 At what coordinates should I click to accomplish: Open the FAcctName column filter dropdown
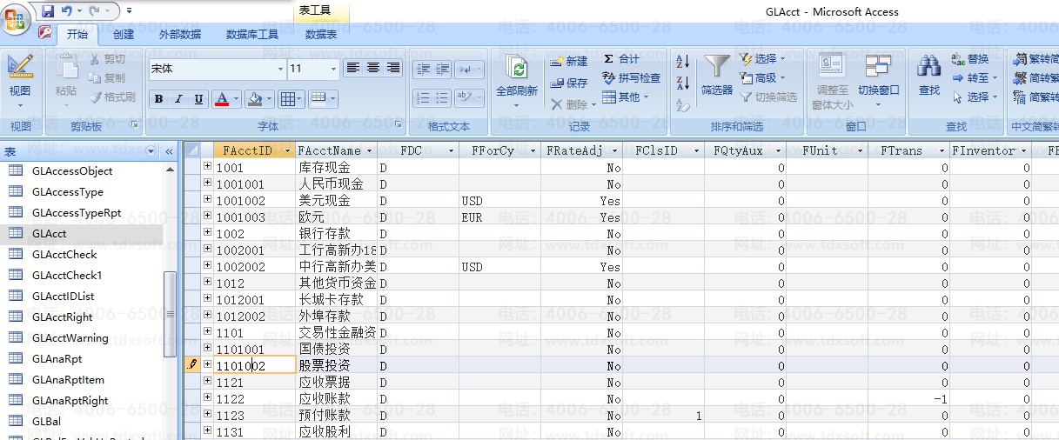coord(370,150)
